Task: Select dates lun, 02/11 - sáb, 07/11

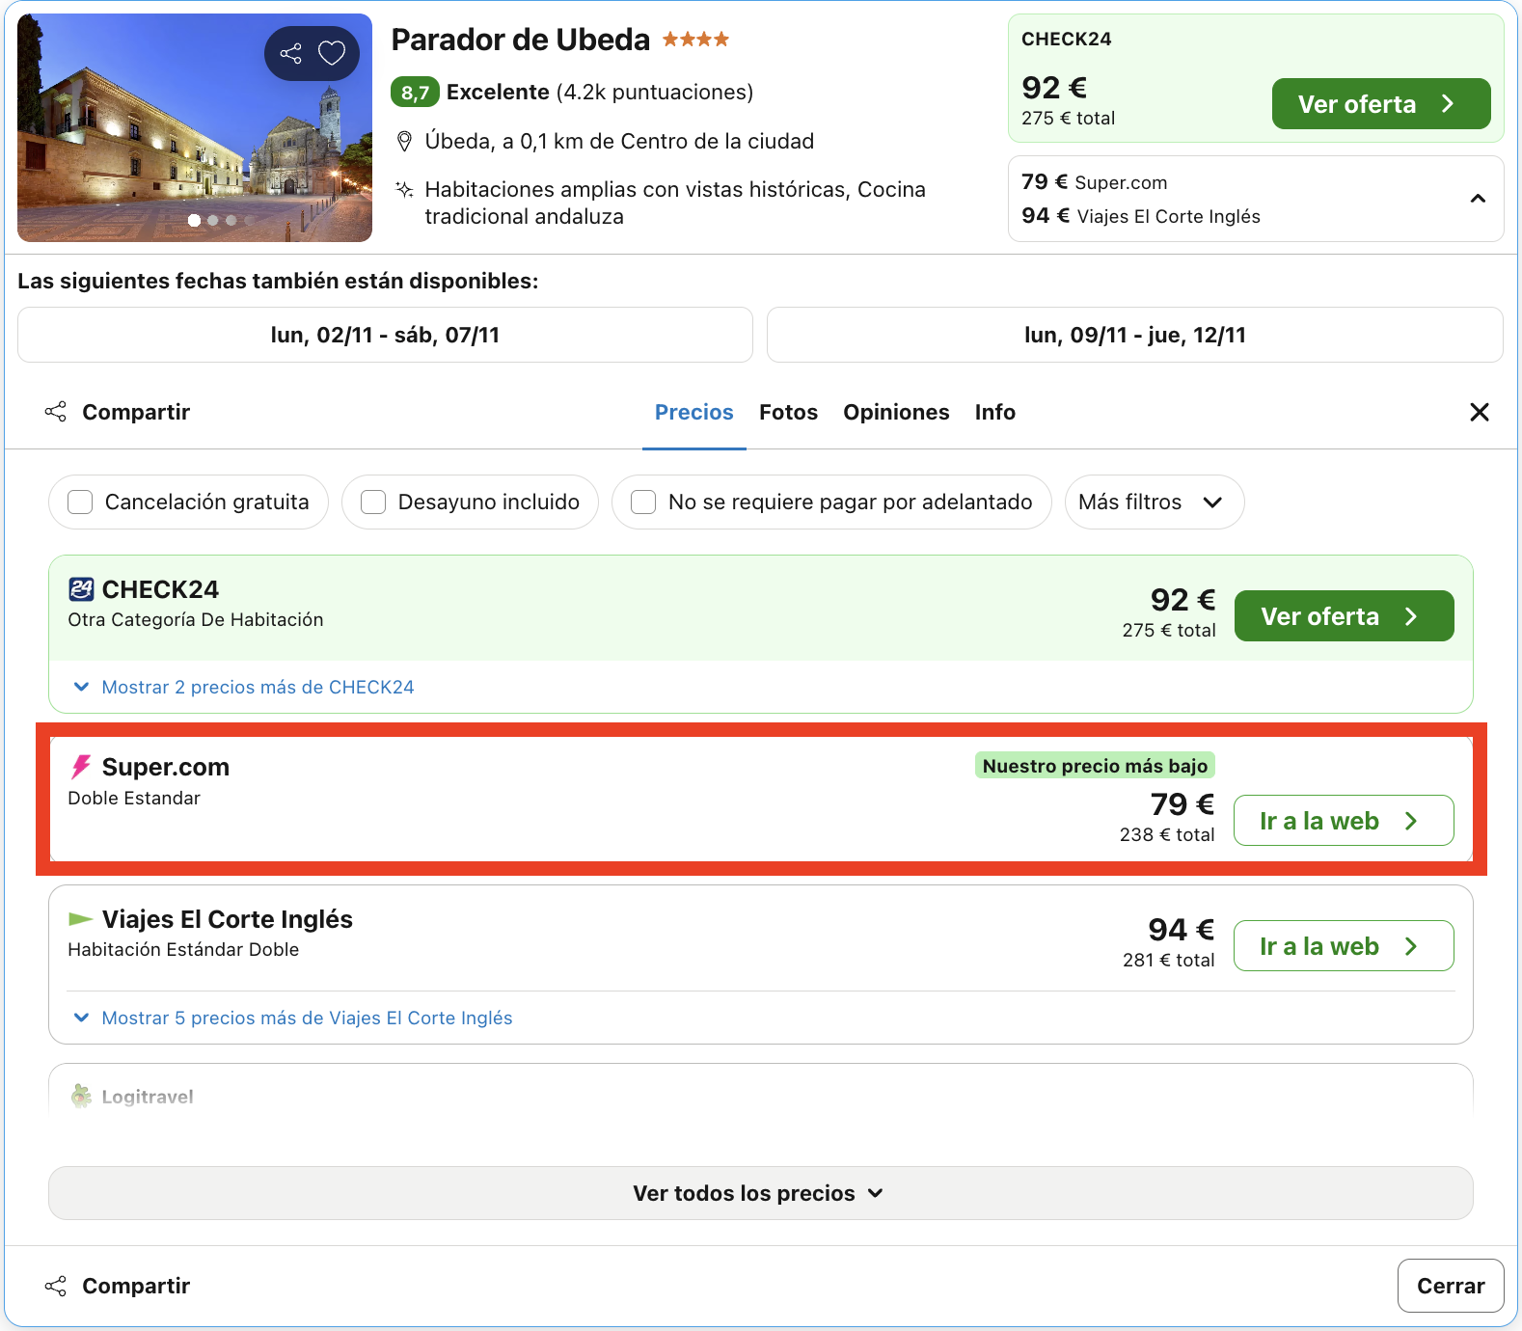Action: tap(385, 335)
